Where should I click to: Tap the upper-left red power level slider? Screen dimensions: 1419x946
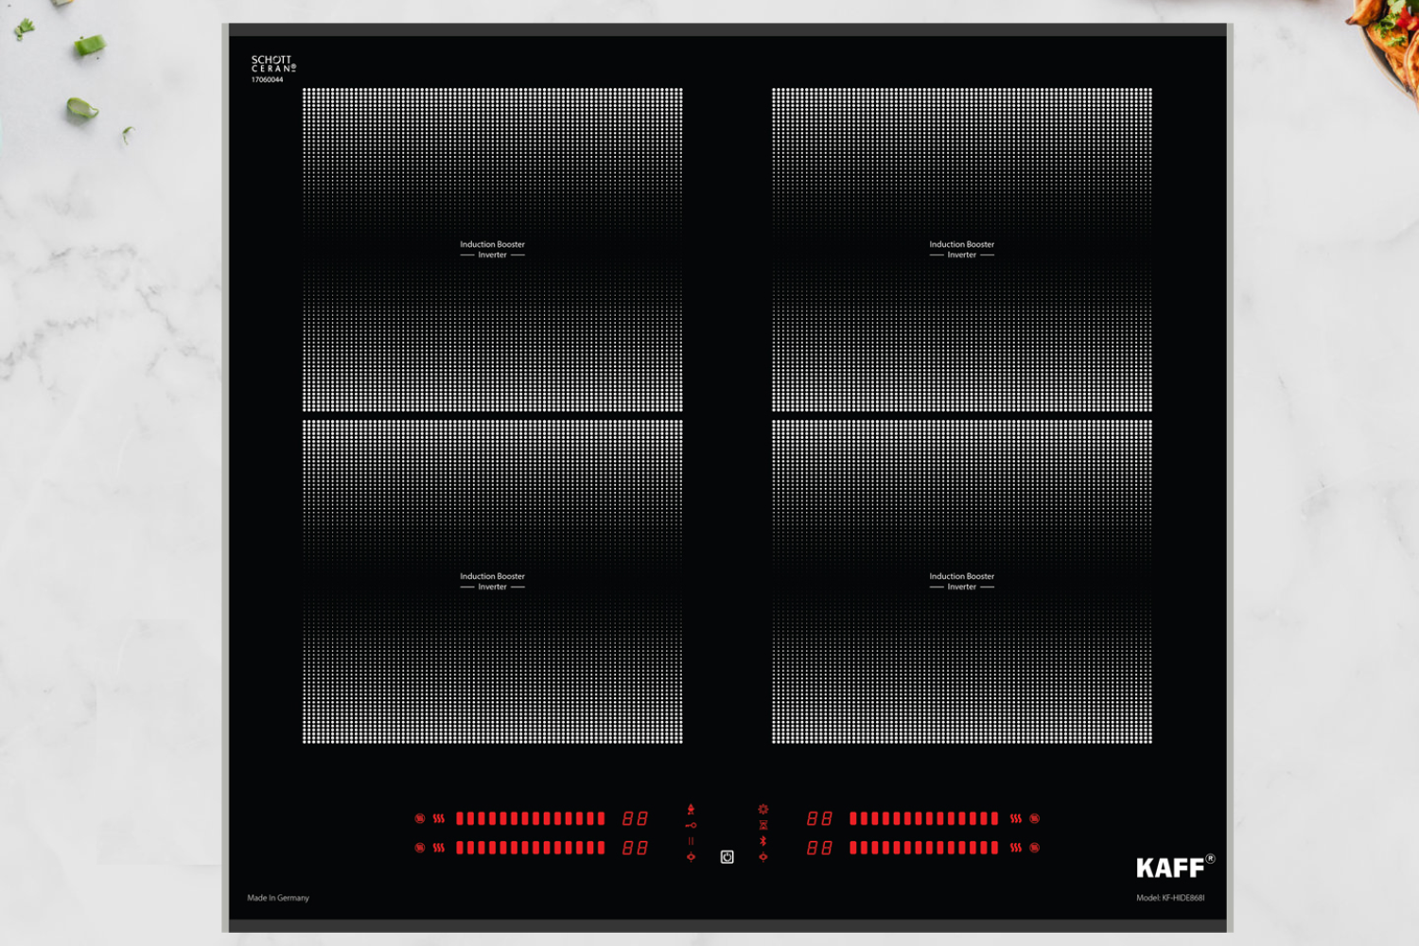530,818
